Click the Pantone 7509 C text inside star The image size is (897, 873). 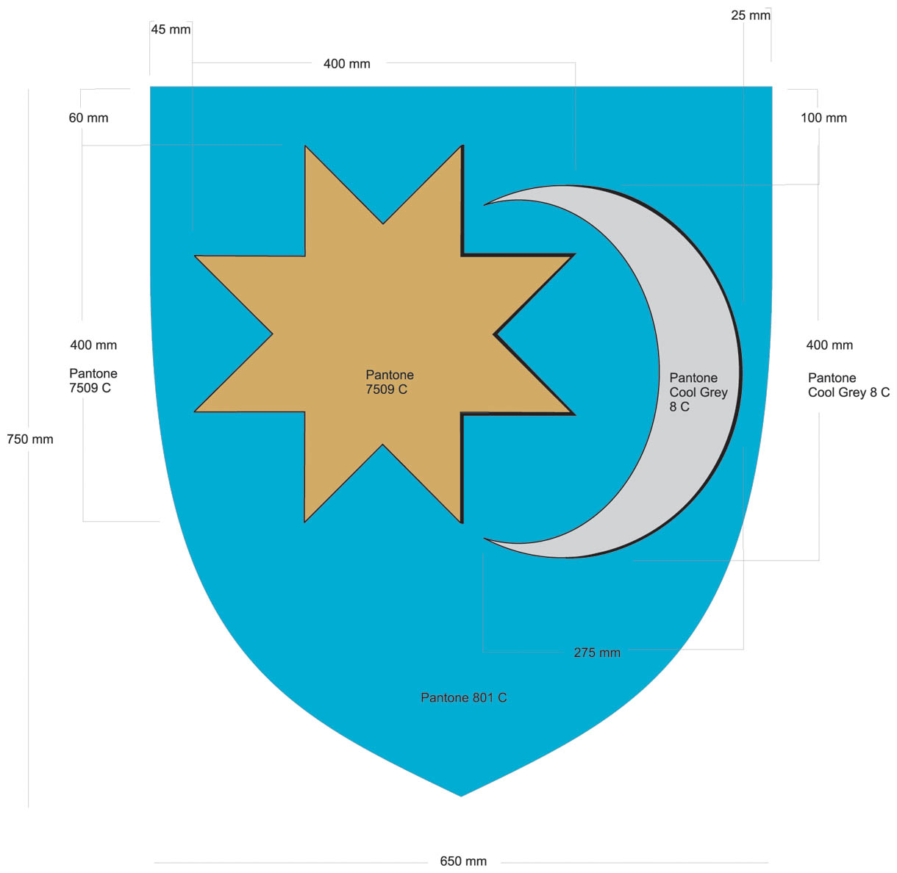pyautogui.click(x=389, y=382)
